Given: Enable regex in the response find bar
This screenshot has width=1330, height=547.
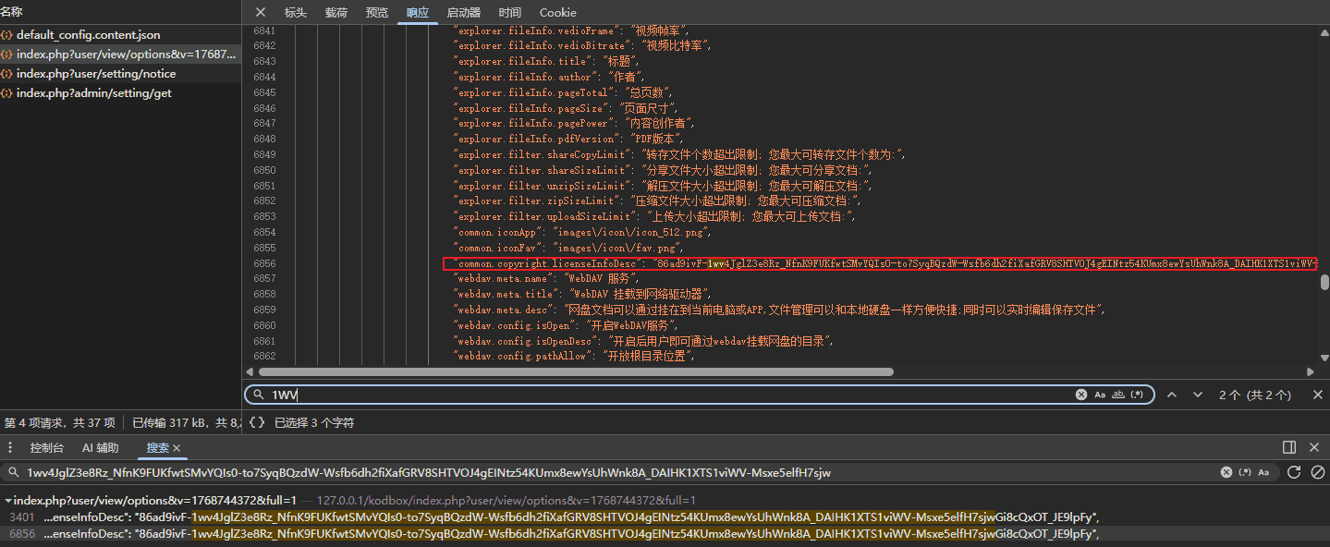Looking at the screenshot, I should click(x=1138, y=395).
